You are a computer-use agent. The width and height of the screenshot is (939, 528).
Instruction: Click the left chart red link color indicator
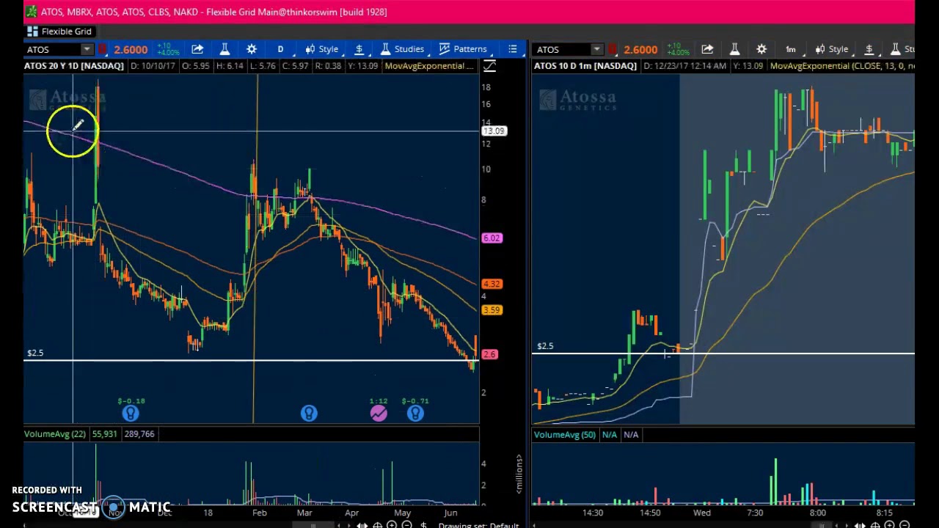103,49
